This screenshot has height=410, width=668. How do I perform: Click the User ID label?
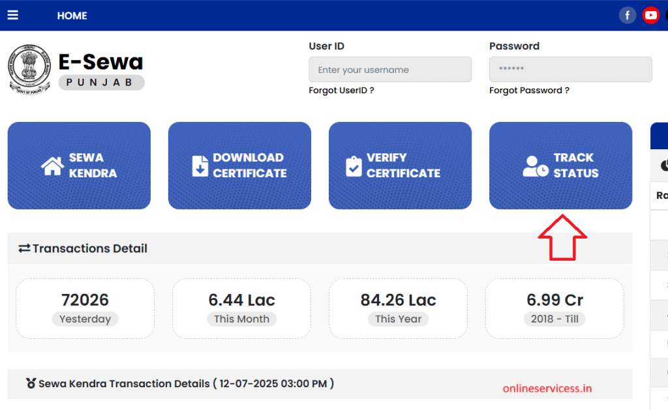(326, 46)
